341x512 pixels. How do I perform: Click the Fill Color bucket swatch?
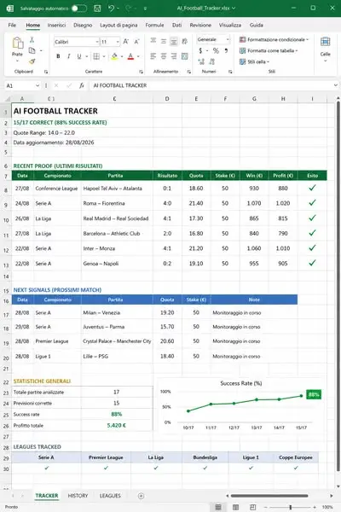pos(114,56)
